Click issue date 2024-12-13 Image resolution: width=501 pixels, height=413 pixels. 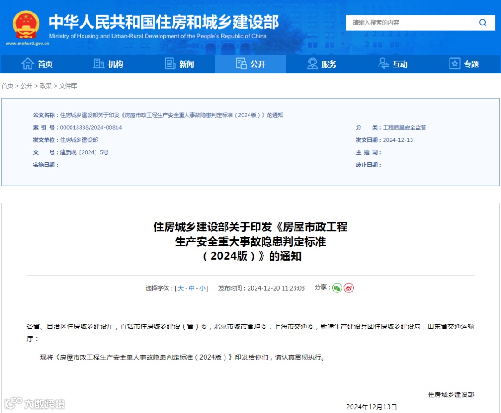398,140
